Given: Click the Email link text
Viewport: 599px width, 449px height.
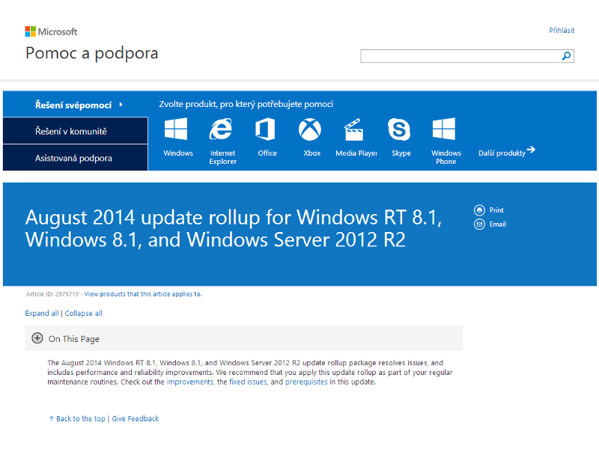Looking at the screenshot, I should [497, 224].
